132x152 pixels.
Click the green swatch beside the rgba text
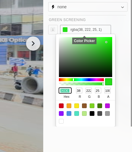click(x=65, y=30)
